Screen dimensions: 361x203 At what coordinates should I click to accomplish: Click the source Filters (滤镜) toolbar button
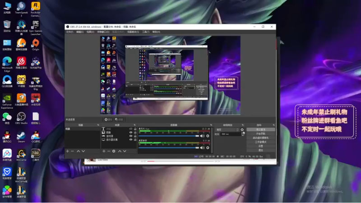click(119, 120)
